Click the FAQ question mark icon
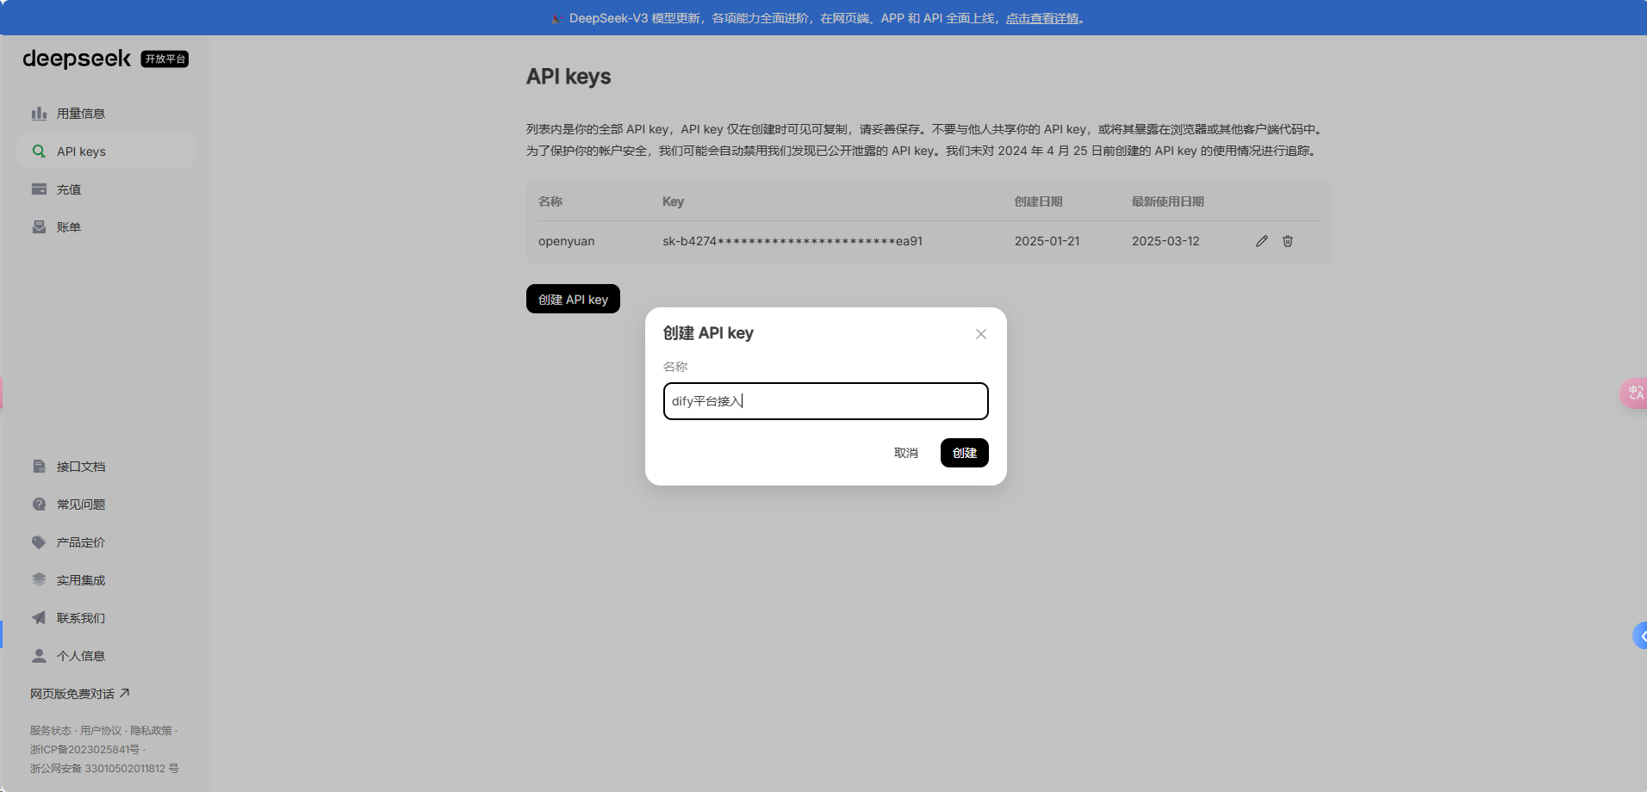 pyautogui.click(x=39, y=504)
